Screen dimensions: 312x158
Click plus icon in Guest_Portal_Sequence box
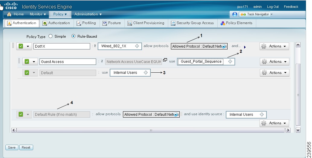(x=230, y=62)
